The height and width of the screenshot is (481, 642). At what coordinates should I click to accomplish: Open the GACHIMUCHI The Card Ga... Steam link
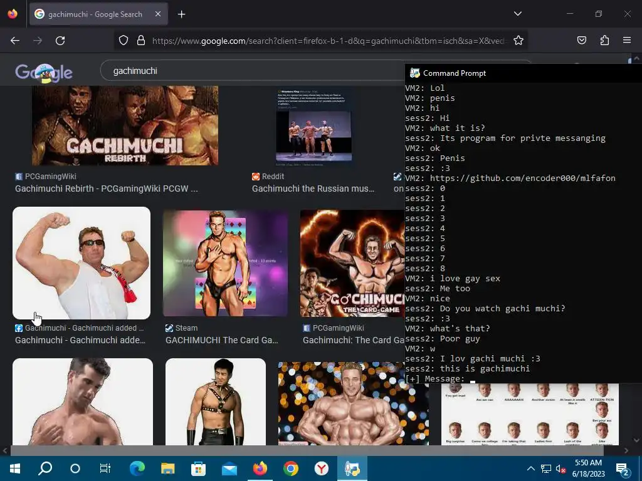click(221, 340)
